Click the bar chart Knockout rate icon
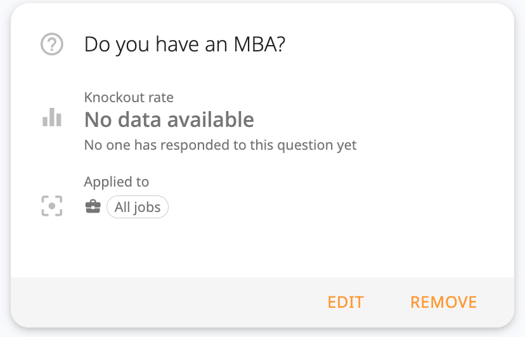This screenshot has height=337, width=525. (52, 117)
